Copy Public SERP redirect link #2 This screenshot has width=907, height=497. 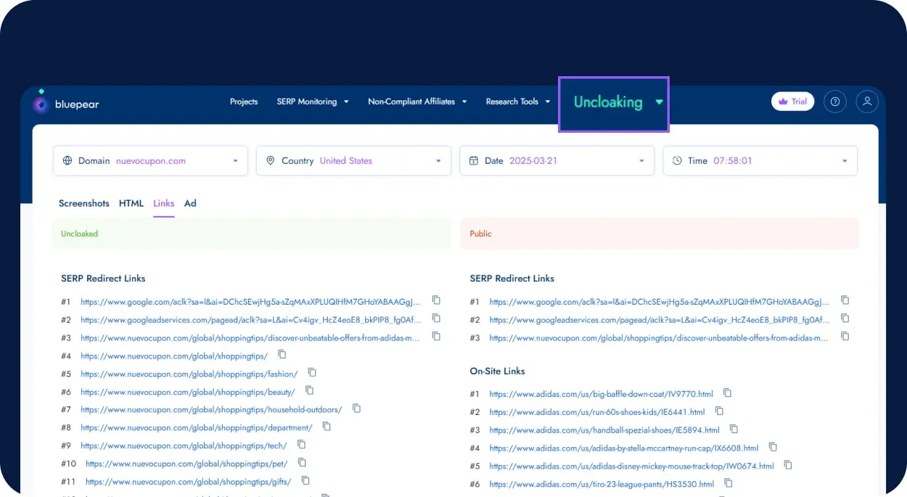(x=845, y=319)
